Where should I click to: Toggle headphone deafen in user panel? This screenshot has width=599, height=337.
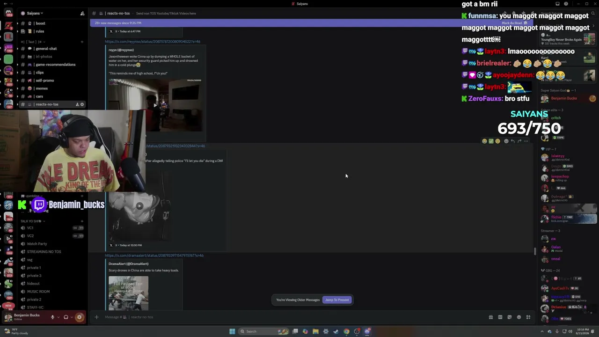point(66,317)
